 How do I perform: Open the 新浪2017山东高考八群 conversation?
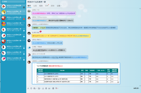coord(13,53)
